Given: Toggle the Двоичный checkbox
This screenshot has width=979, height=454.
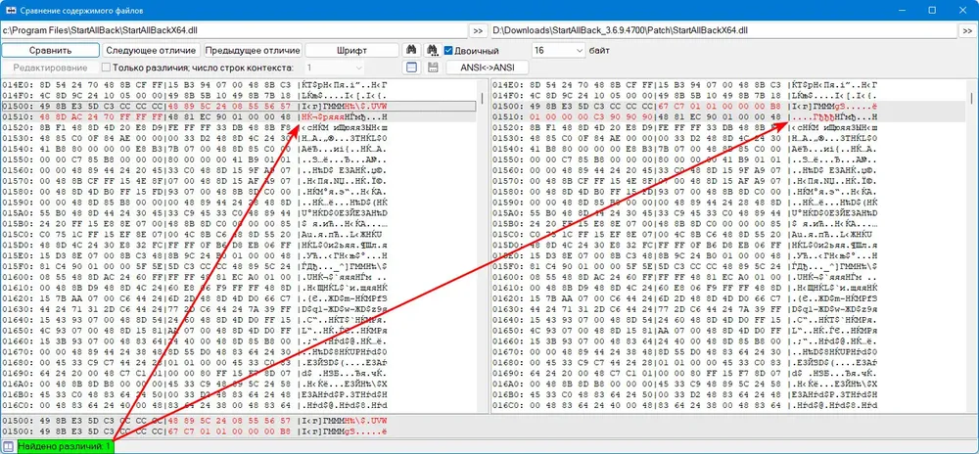Looking at the screenshot, I should pyautogui.click(x=448, y=50).
